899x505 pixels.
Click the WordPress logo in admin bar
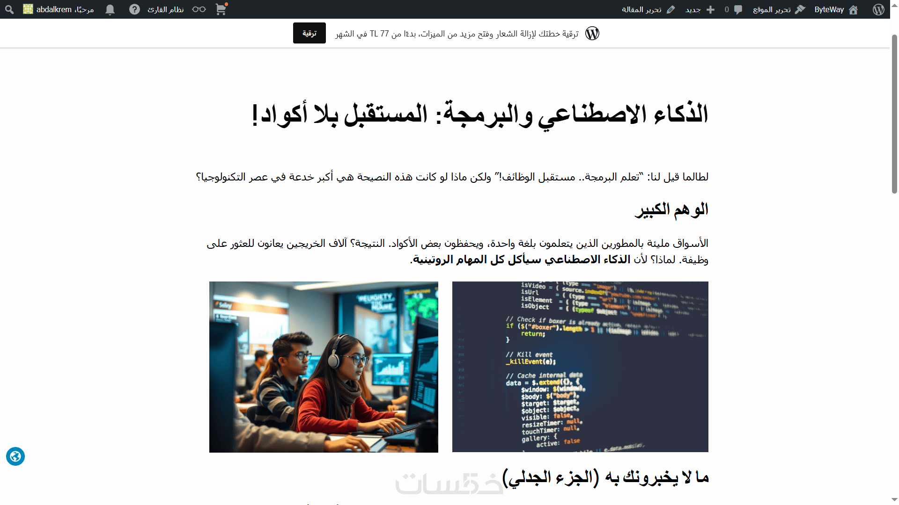pos(878,9)
